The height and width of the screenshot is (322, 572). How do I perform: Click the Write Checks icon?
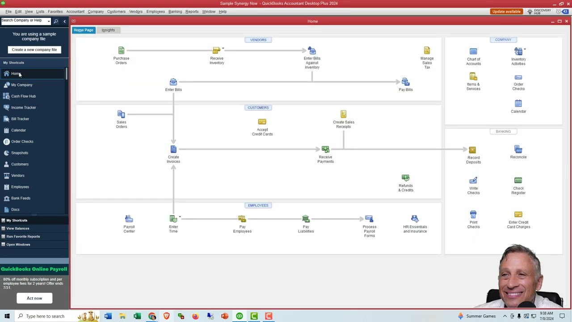[x=473, y=181]
